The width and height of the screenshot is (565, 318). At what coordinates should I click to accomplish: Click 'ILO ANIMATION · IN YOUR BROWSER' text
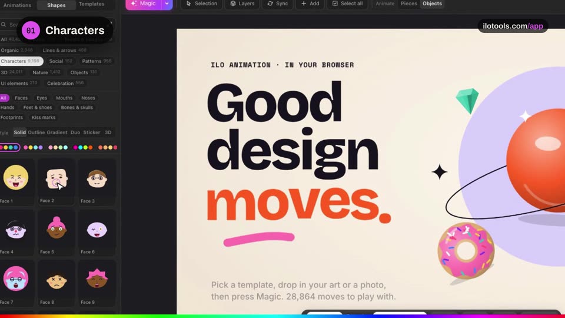(282, 65)
